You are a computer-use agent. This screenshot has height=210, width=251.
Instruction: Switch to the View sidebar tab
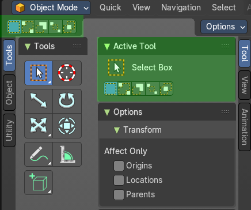coord(245,85)
